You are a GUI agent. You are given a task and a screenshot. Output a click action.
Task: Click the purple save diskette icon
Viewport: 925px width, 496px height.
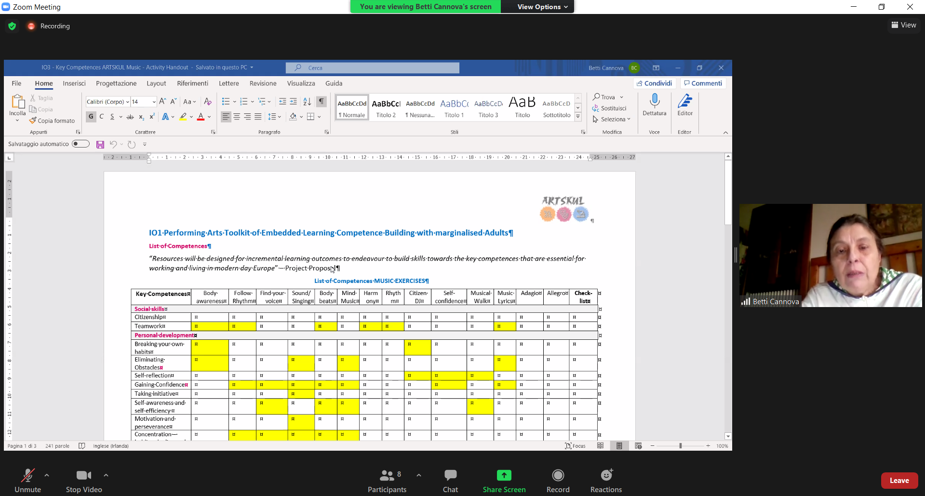(100, 144)
